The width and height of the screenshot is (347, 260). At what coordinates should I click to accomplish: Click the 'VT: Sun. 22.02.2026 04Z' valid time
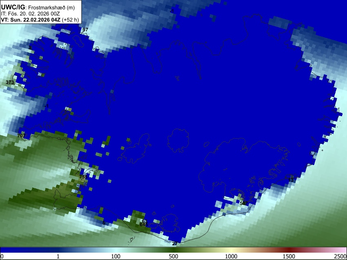point(31,20)
